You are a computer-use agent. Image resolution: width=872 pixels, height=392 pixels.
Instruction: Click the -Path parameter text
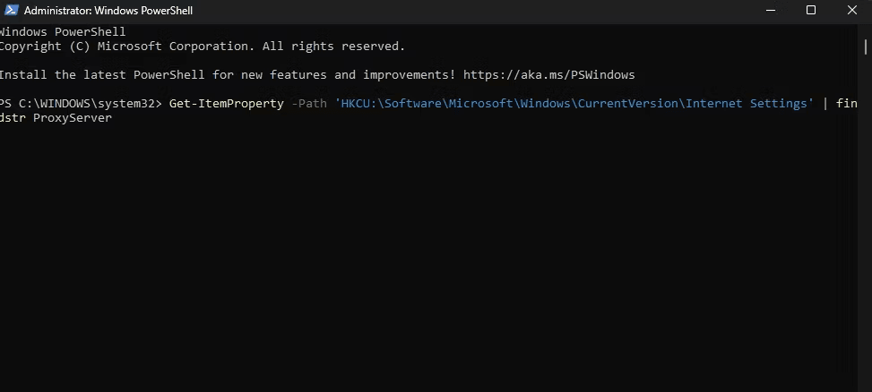tap(309, 103)
